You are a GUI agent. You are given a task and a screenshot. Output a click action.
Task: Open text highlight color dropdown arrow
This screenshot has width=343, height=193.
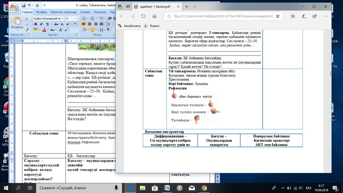click(40, 30)
